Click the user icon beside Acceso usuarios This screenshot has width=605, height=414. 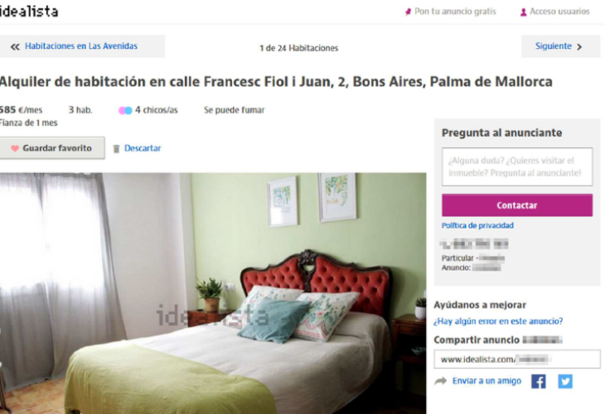[523, 12]
